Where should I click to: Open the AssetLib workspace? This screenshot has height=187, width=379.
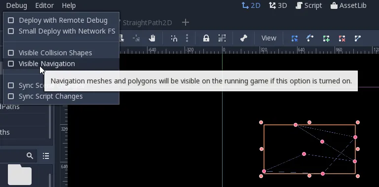tap(348, 5)
